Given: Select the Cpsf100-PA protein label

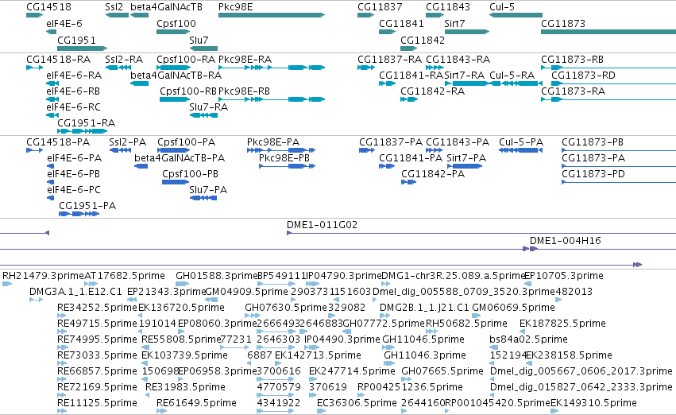Looking at the screenshot, I should pyautogui.click(x=186, y=142).
